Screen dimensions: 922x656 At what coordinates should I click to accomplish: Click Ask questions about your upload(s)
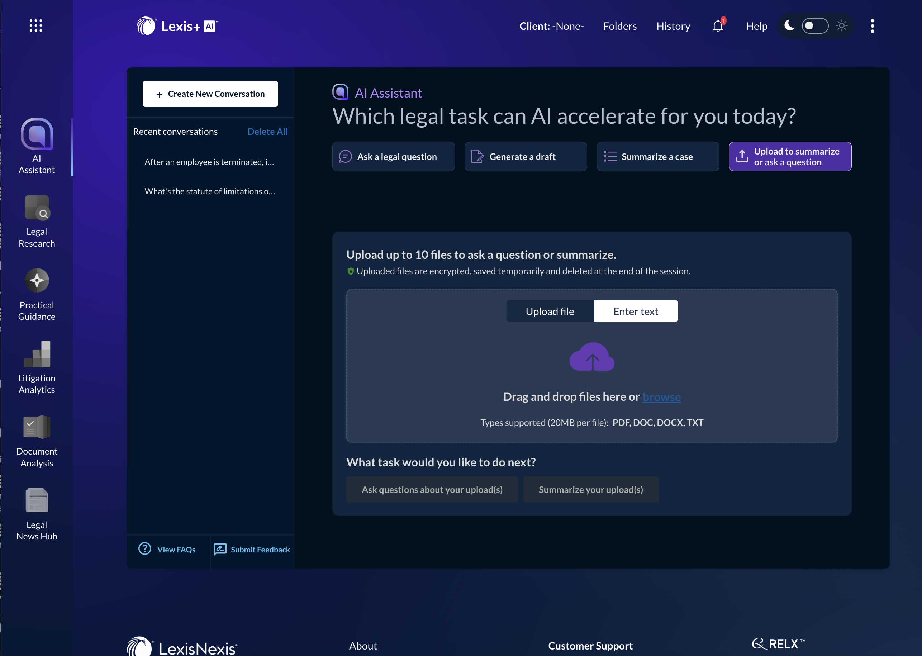click(432, 489)
